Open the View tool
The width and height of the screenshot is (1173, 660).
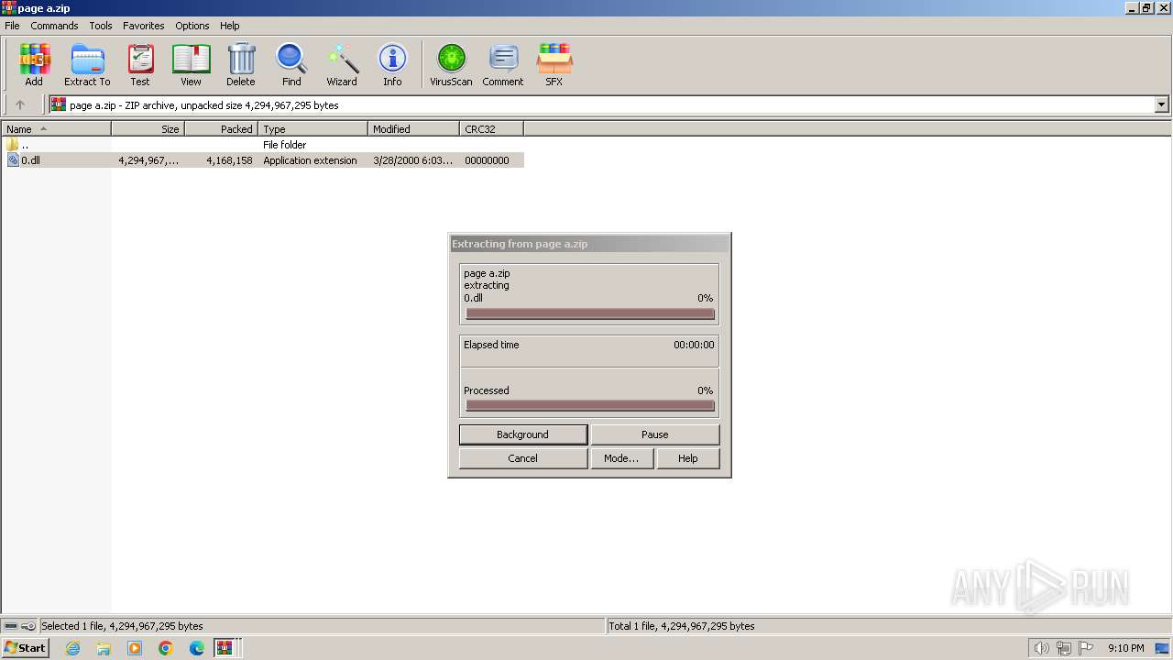pos(191,64)
